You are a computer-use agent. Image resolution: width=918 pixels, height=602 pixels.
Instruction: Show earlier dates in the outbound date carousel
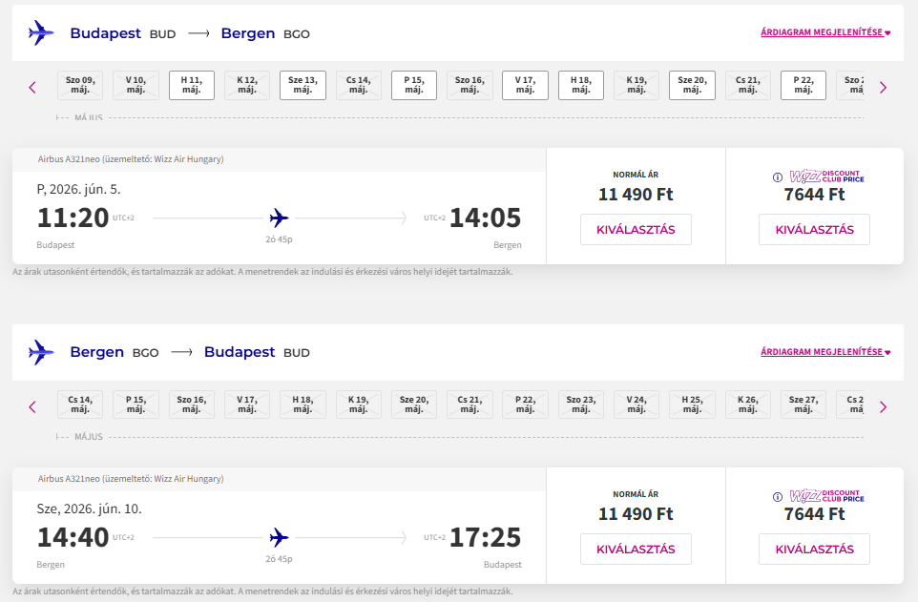coord(32,87)
